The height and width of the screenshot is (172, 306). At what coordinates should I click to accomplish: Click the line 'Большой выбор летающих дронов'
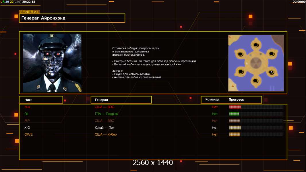click(148, 64)
